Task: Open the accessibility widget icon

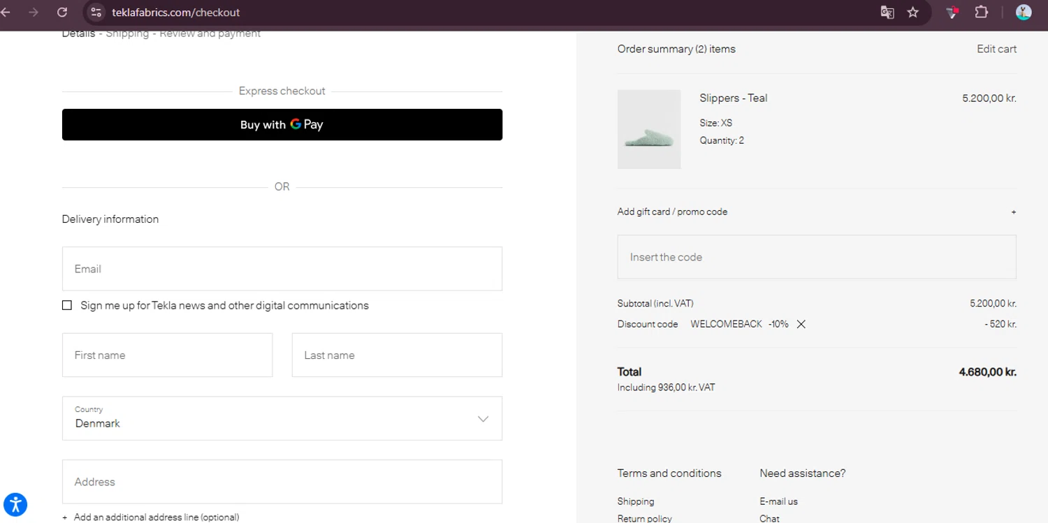Action: (15, 504)
